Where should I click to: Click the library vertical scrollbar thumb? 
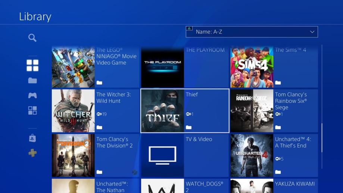point(322,138)
